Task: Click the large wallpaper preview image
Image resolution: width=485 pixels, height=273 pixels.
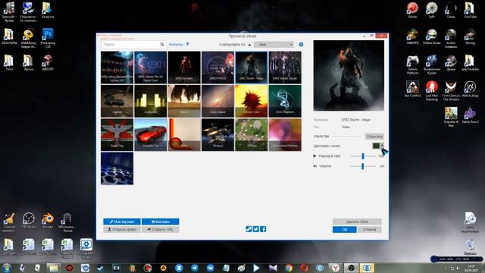Action: pyautogui.click(x=349, y=76)
